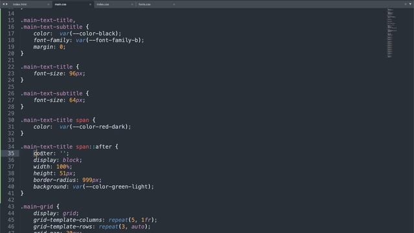Screen dimensions: 414x233
Task: Click line number 22 in the gutter
Action: [x=11, y=67]
